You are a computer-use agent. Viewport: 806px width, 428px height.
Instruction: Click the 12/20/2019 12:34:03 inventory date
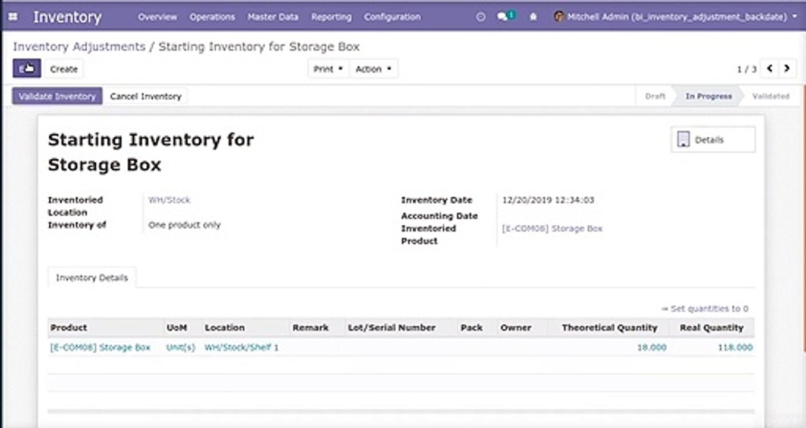tap(548, 200)
